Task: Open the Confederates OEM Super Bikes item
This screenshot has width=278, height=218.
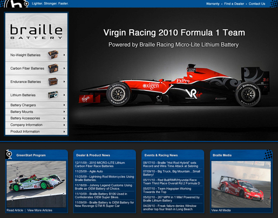Action: point(101,195)
